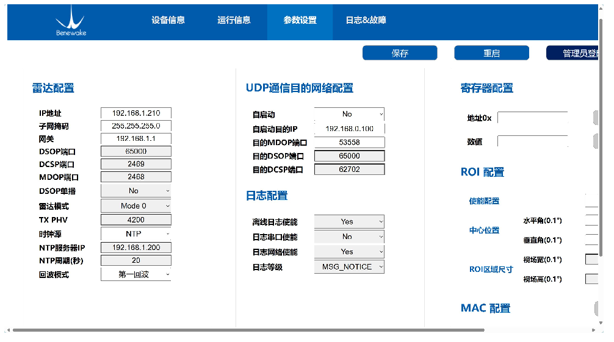Click the DCSP端口 field showing 2469
The height and width of the screenshot is (342, 614).
(x=136, y=164)
